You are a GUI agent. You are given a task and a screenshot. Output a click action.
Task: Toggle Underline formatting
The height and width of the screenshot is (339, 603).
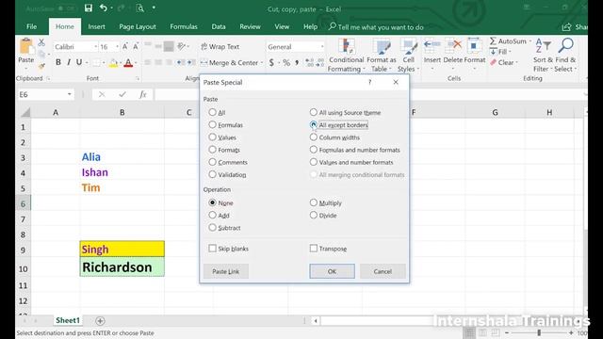coord(79,62)
